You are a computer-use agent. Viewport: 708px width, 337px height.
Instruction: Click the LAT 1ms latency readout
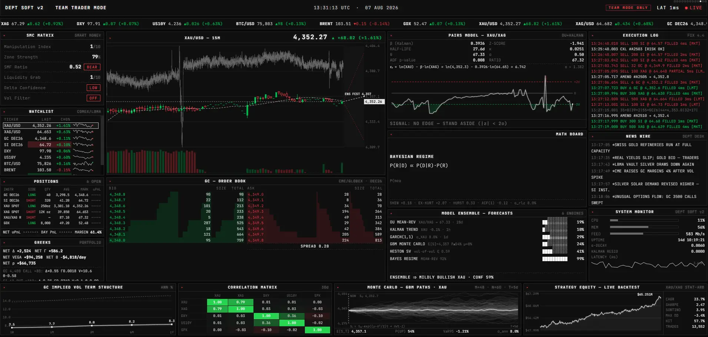pyautogui.click(x=668, y=8)
